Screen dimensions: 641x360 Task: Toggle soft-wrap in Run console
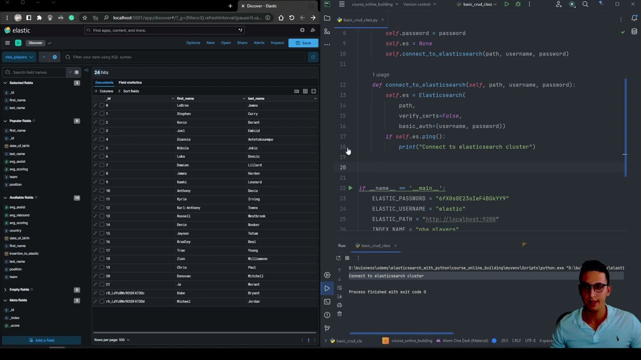(x=340, y=287)
